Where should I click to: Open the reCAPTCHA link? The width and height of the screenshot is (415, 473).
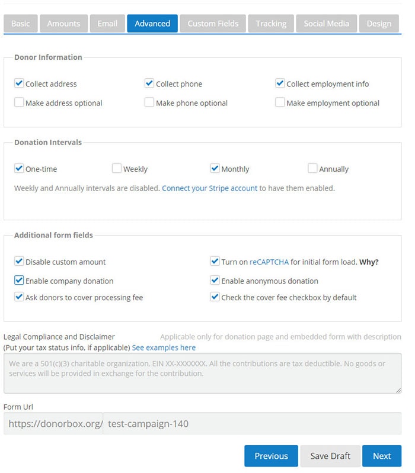(269, 262)
